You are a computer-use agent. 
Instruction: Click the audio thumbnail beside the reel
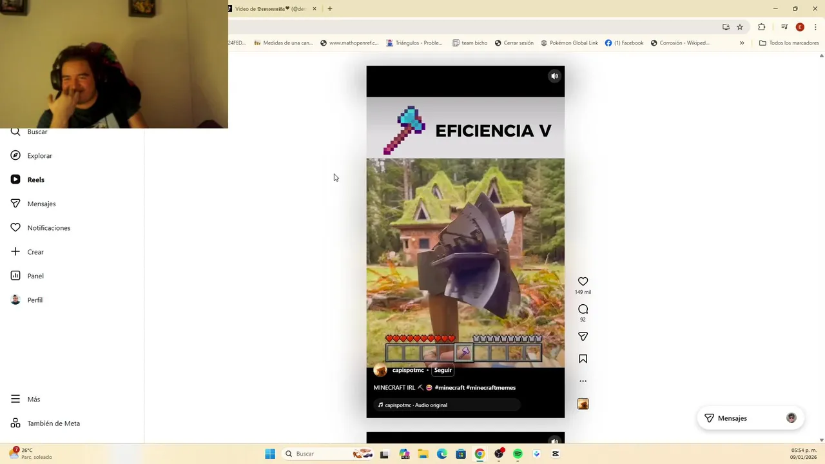point(583,404)
